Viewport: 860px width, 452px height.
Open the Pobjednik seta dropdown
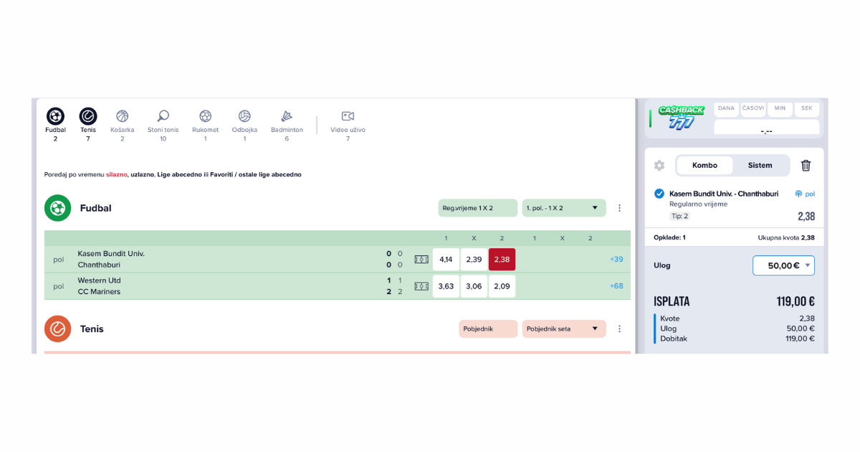pos(563,329)
